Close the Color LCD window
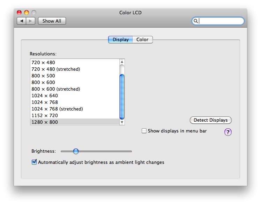 [x=19, y=13]
